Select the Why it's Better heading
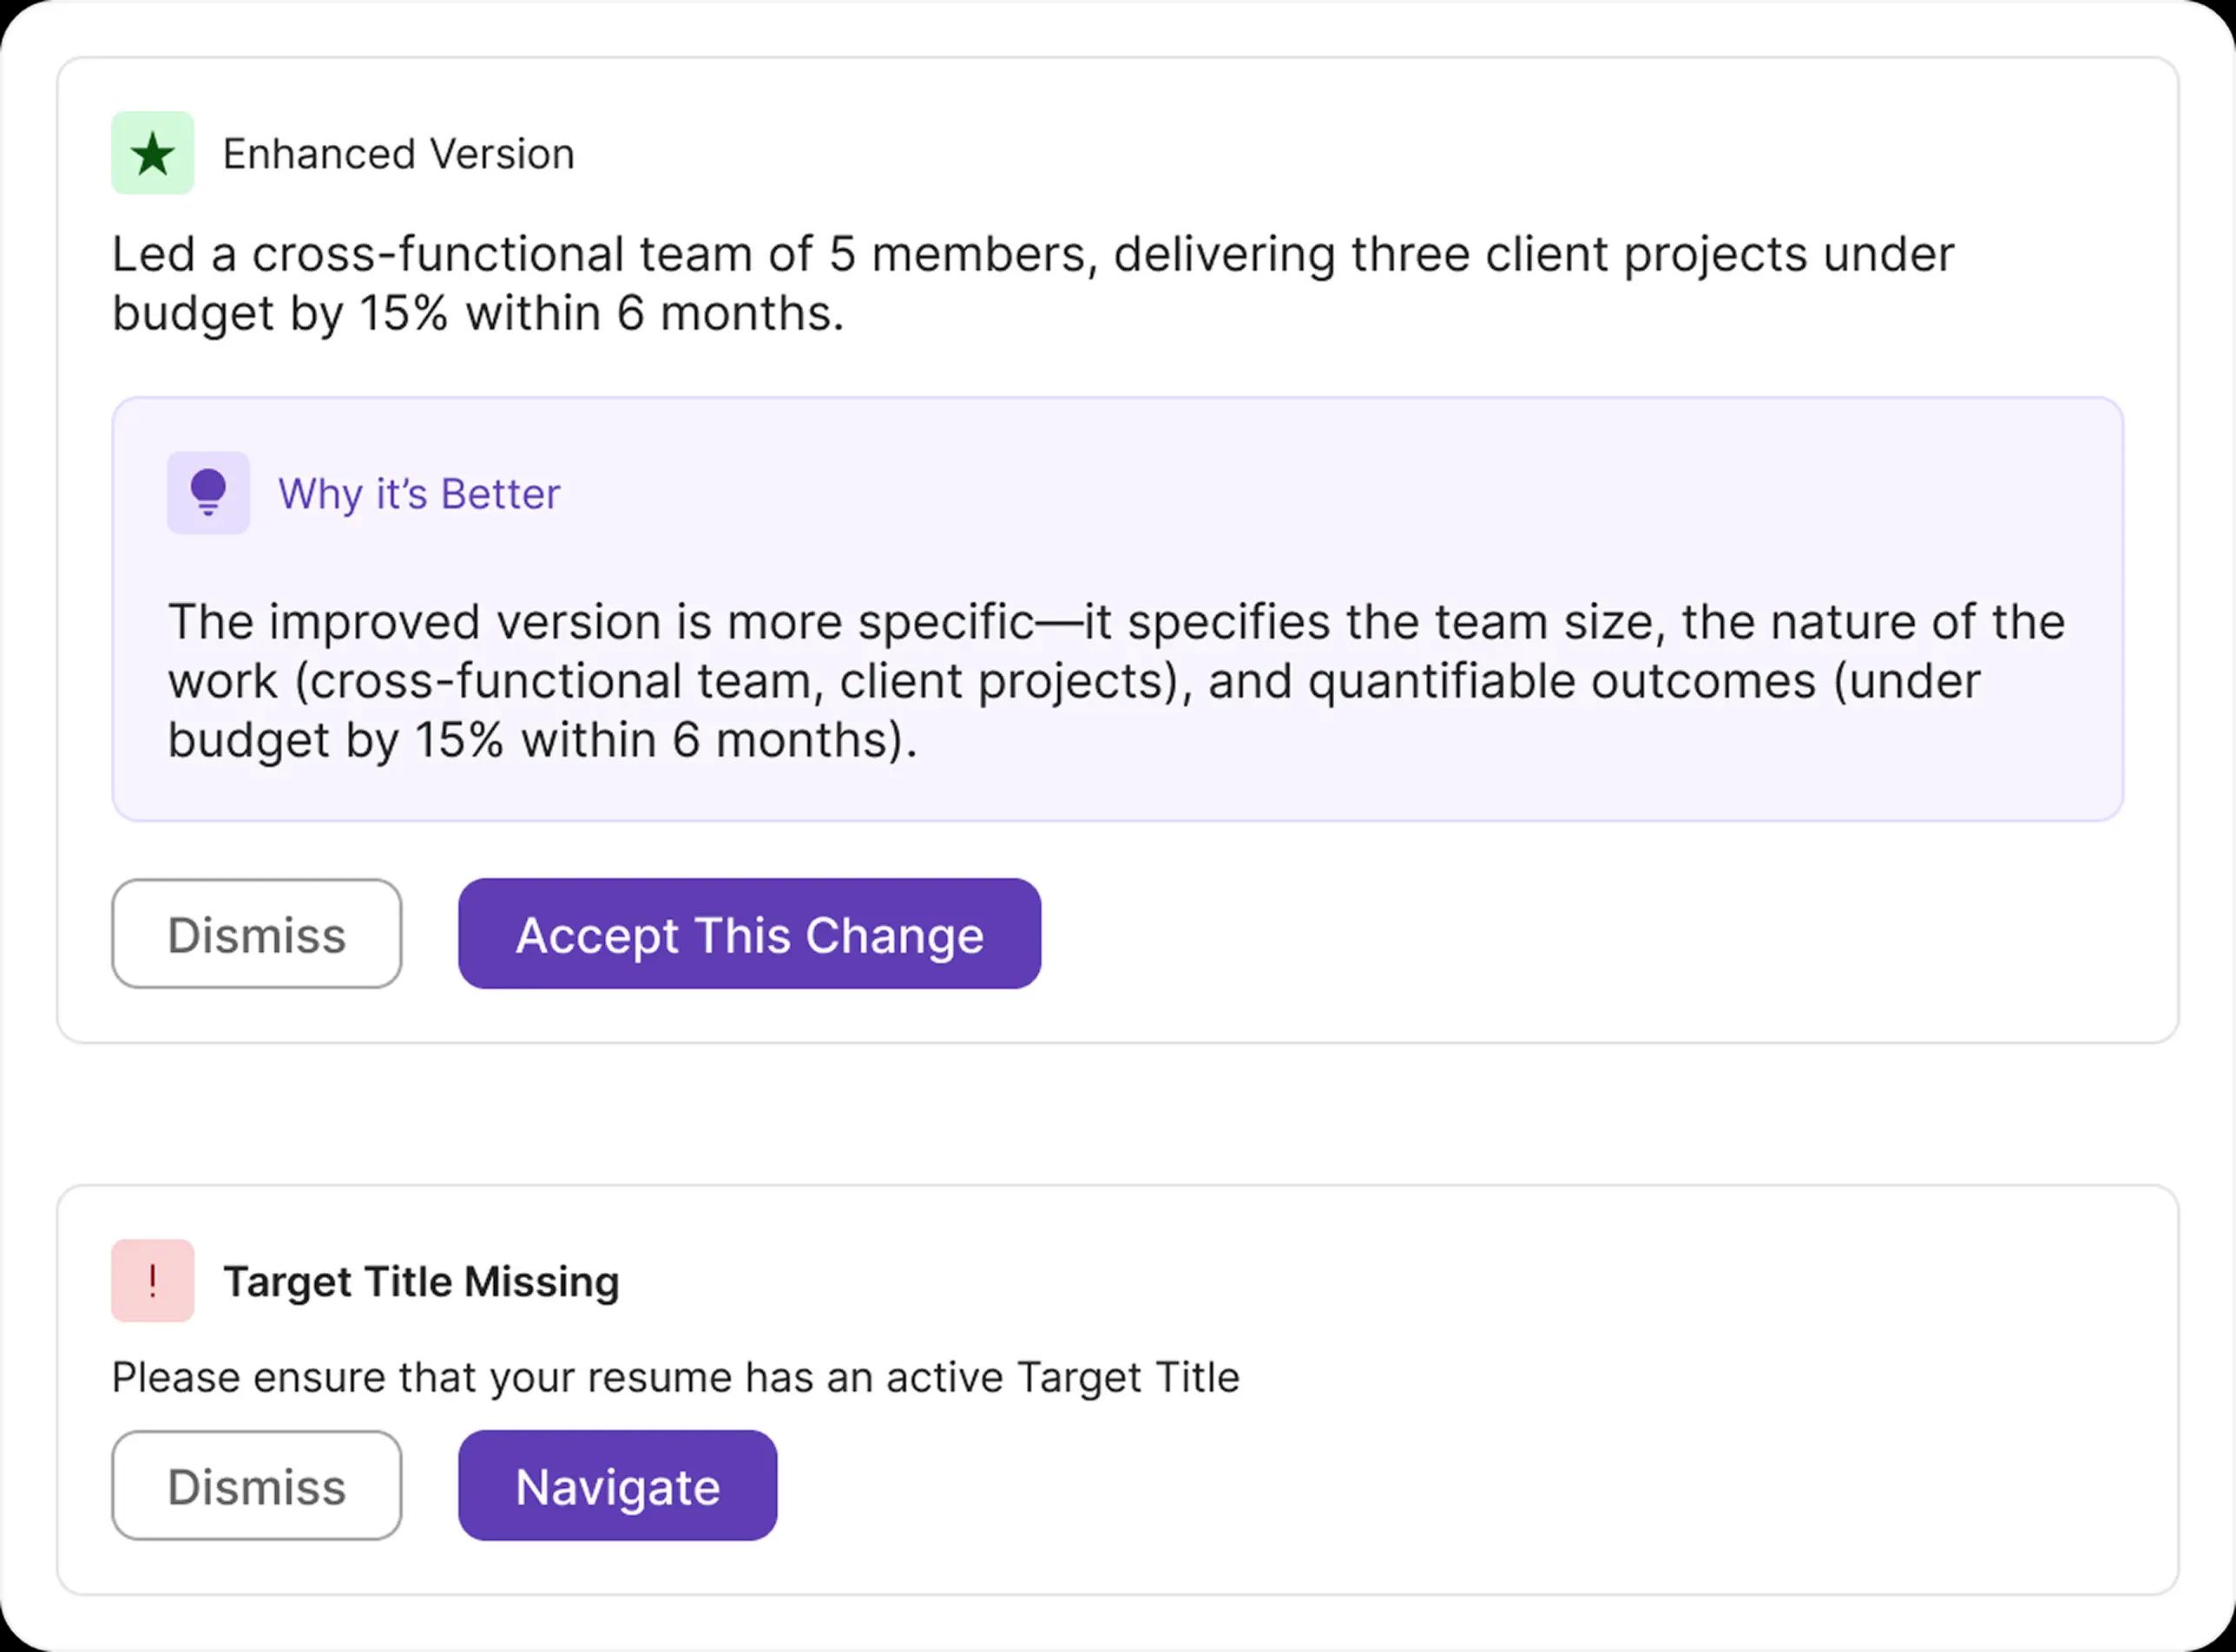 click(419, 494)
